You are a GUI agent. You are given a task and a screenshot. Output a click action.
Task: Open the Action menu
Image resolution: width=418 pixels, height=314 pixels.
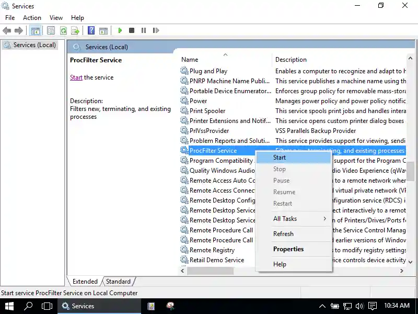coord(32,18)
